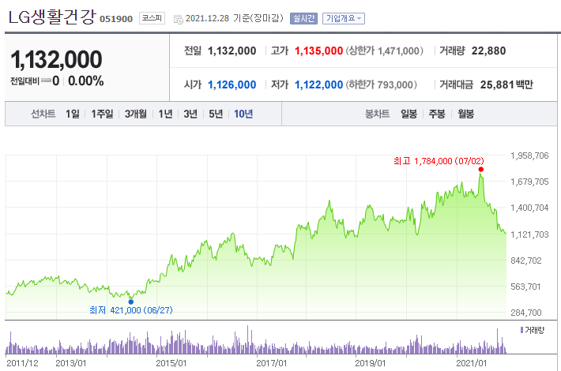The height and width of the screenshot is (371, 561).
Task: Select the 1주일 line chart tab
Action: click(102, 114)
